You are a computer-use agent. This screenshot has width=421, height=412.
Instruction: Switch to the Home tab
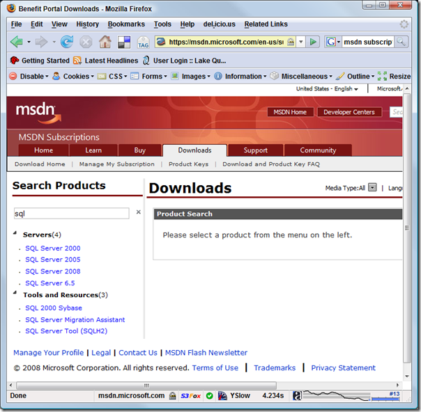tap(43, 150)
